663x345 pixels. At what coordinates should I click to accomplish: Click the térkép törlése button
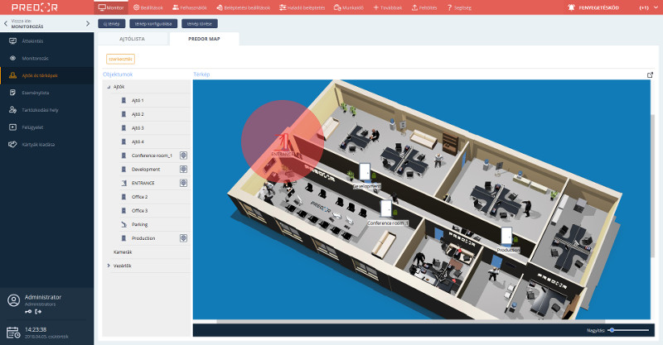point(200,24)
